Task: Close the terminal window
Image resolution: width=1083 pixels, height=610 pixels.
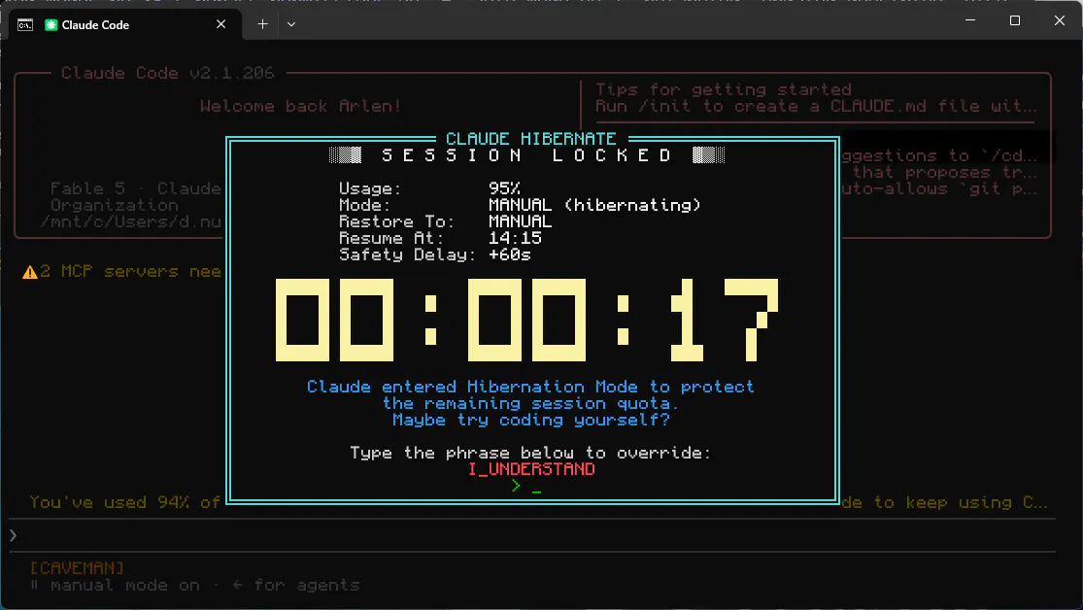Action: point(1060,20)
